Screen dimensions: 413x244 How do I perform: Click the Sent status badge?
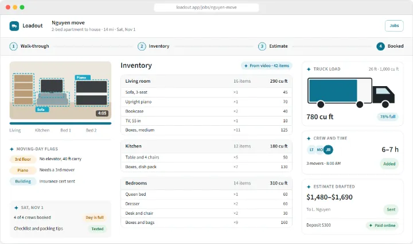[x=391, y=210]
